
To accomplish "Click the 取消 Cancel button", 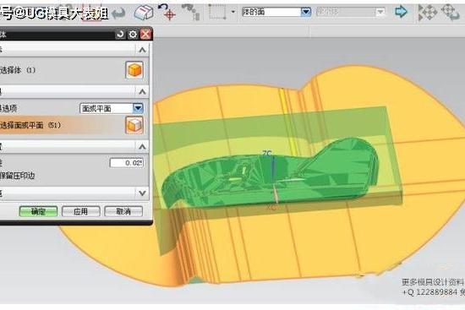I will click(123, 211).
